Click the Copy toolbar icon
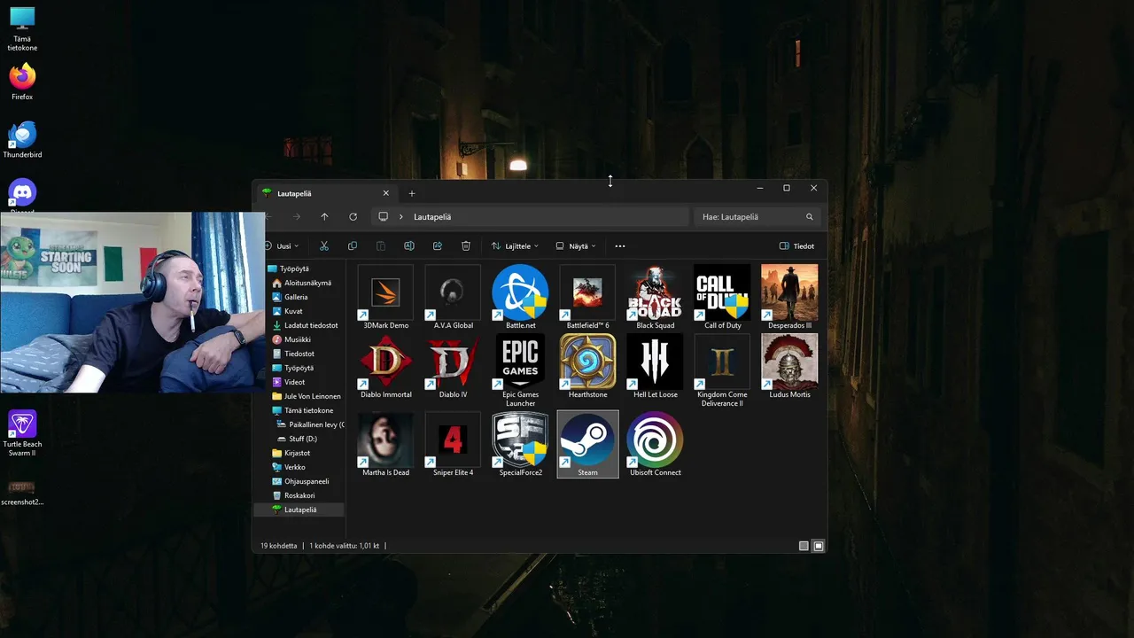Viewport: 1134px width, 638px height. pos(353,246)
